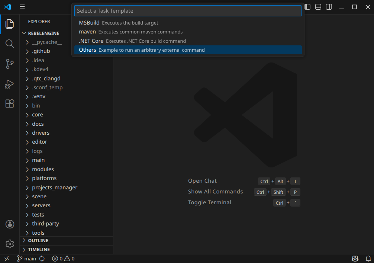This screenshot has width=374, height=263.
Task: Open Copilot status icon in status bar
Action: (355, 259)
